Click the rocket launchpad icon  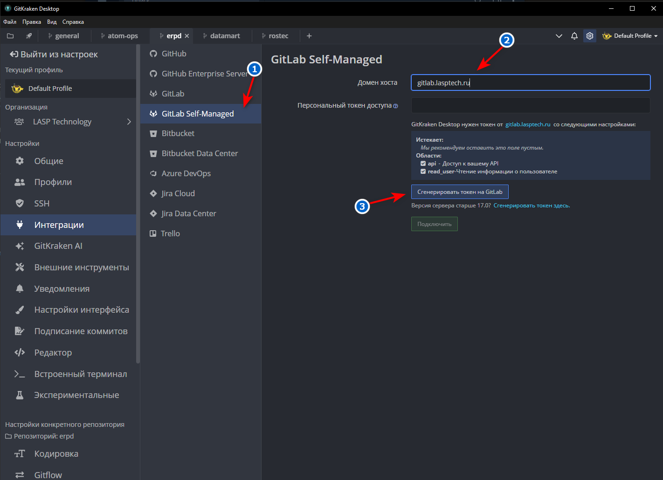point(29,36)
